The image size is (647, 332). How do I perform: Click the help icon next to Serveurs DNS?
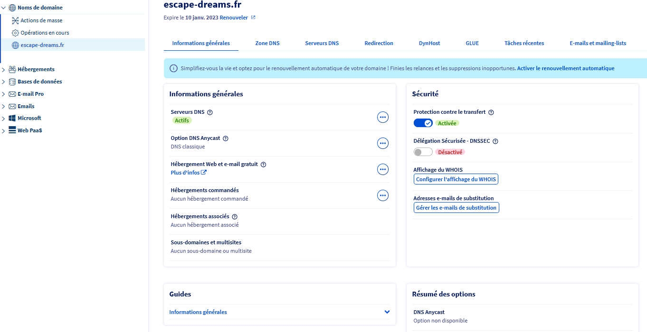(210, 112)
